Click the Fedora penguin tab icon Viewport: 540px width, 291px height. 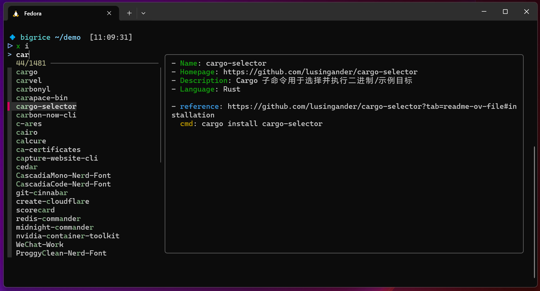pos(16,14)
